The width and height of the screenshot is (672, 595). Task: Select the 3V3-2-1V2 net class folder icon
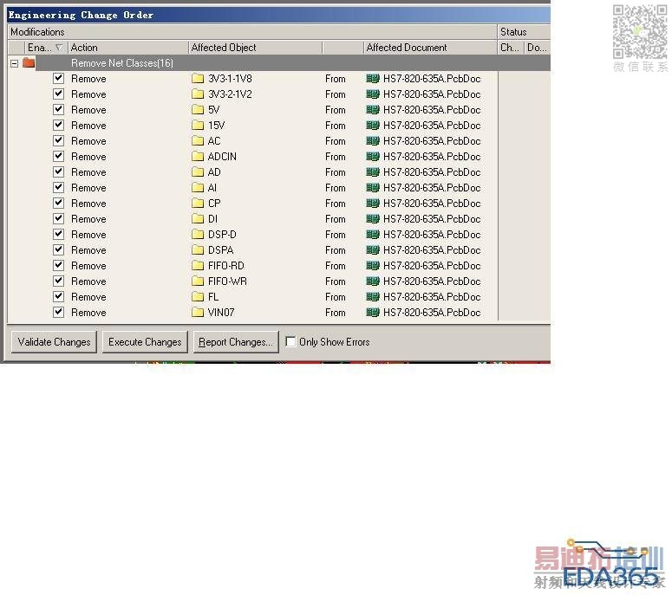[x=198, y=94]
